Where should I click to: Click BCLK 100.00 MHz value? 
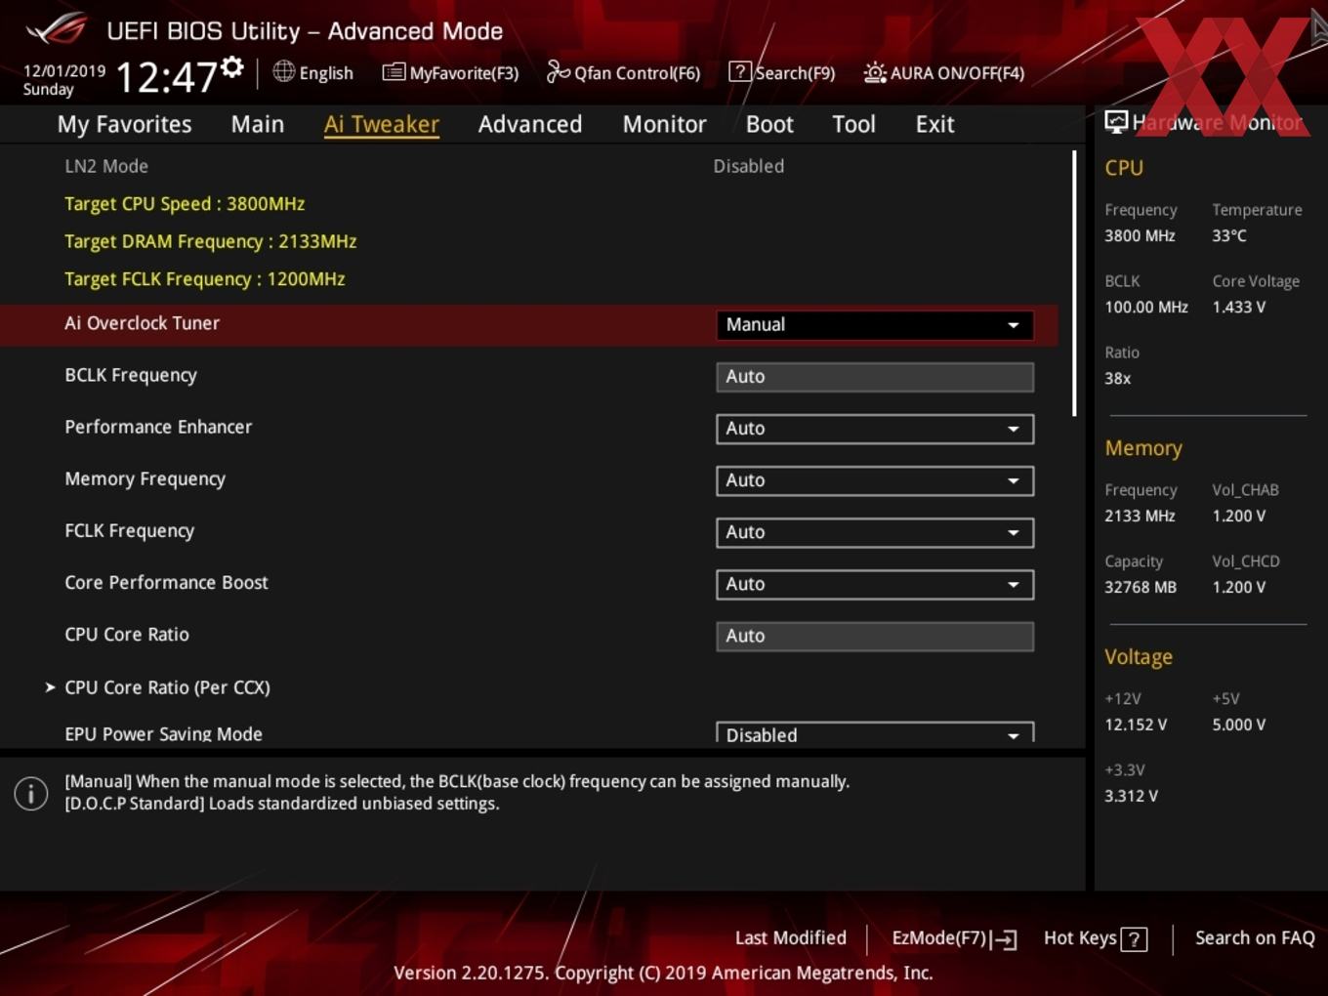tap(1146, 307)
